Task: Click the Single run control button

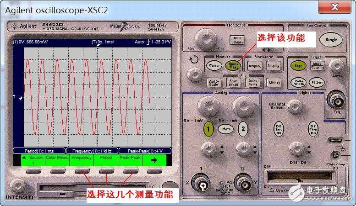Action: point(331,40)
